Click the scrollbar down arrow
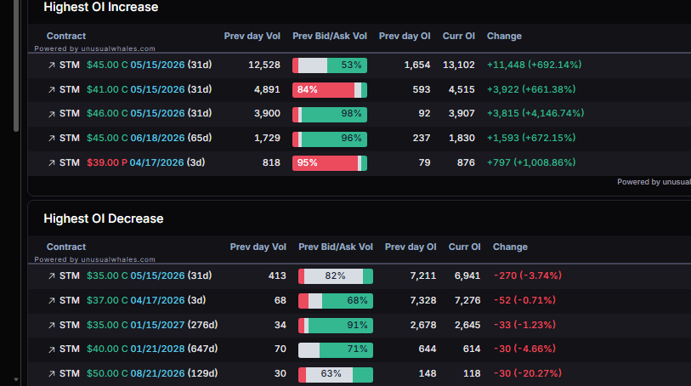The width and height of the screenshot is (691, 386). tap(16, 379)
